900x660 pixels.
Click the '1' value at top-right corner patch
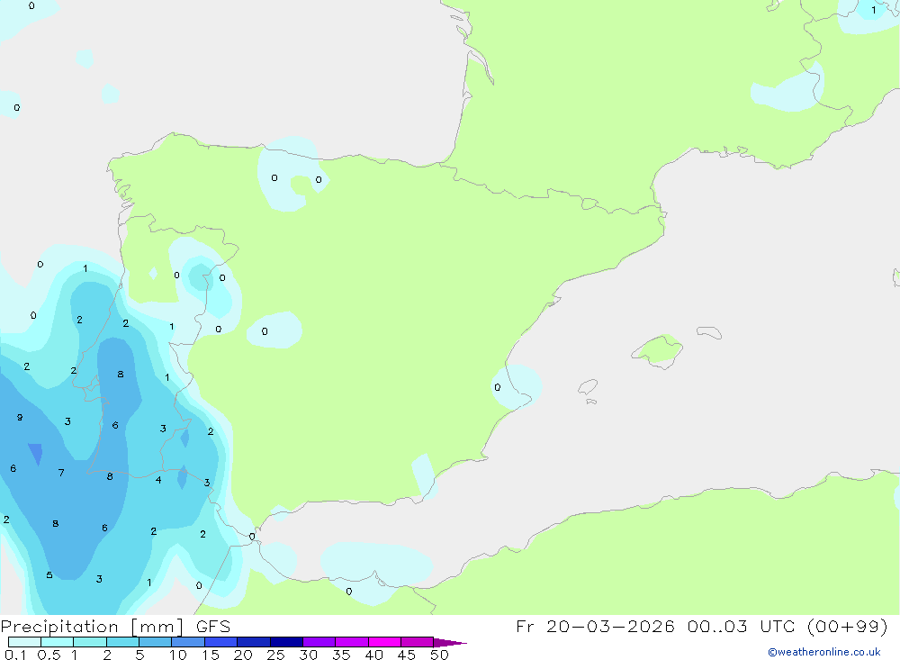coord(874,10)
